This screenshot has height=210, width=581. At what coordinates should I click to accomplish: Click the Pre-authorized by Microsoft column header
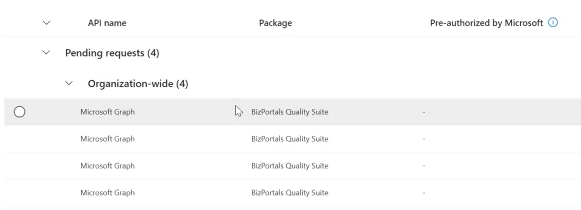tap(486, 23)
